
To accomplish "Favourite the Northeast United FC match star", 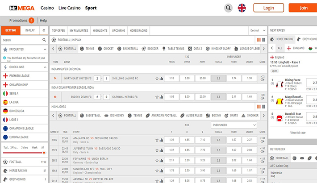I will (157, 79).
